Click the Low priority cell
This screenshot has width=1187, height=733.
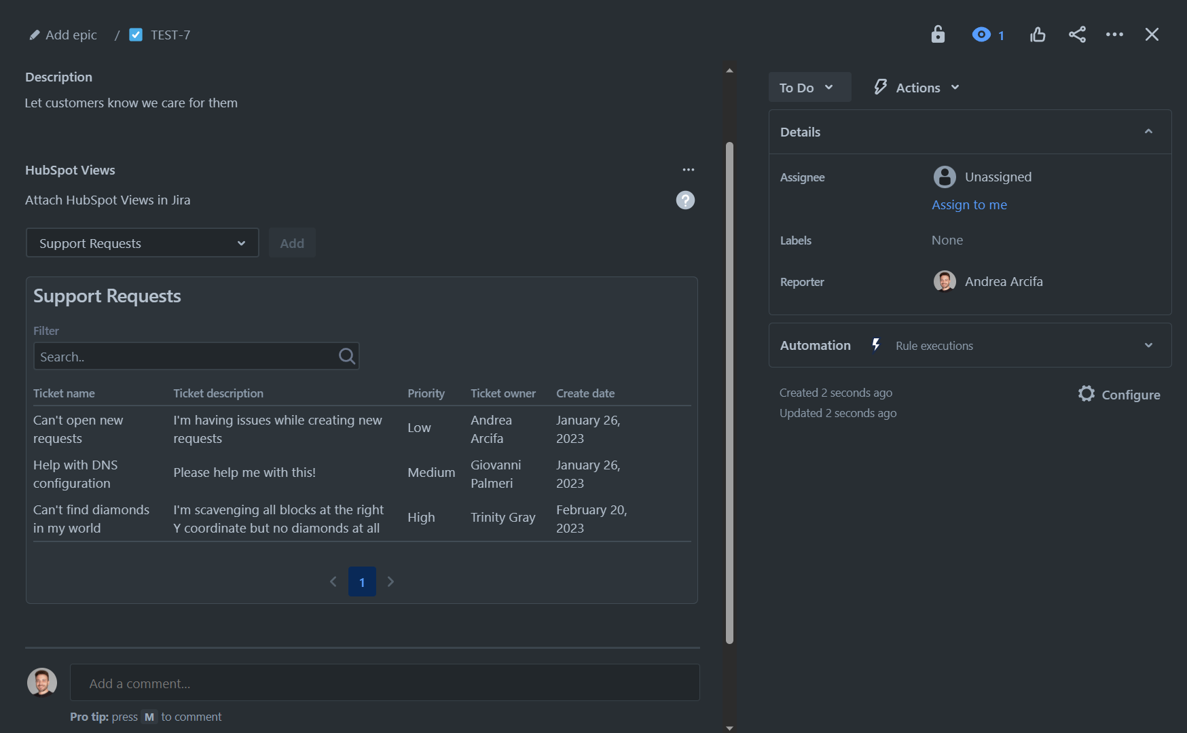tap(419, 427)
